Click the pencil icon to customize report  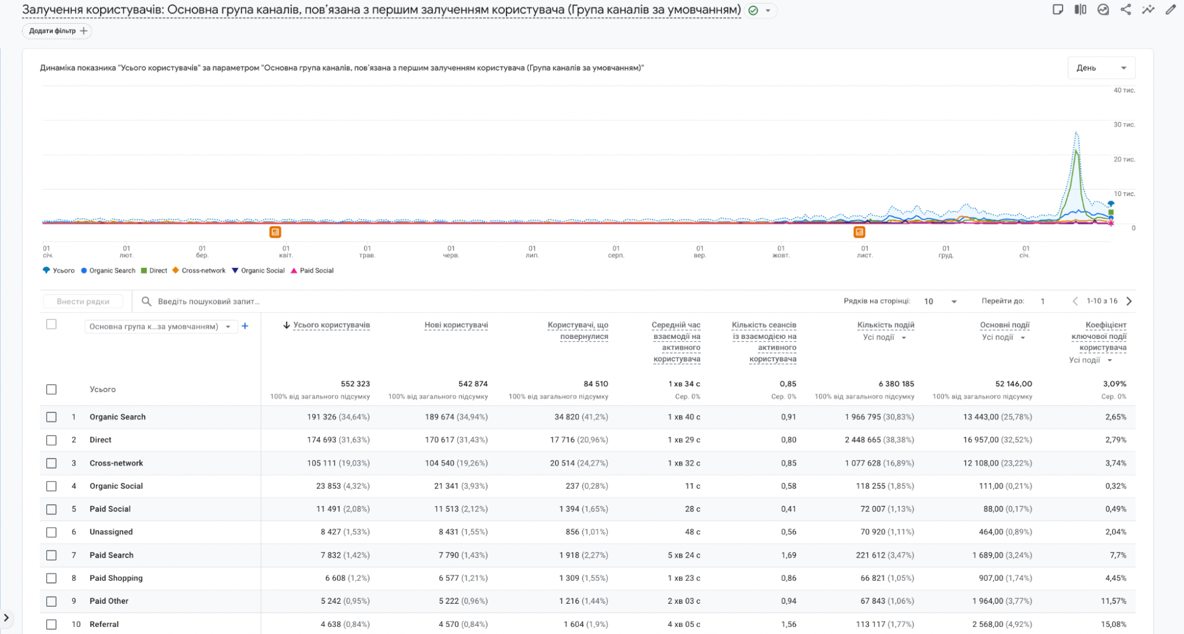tap(1170, 9)
